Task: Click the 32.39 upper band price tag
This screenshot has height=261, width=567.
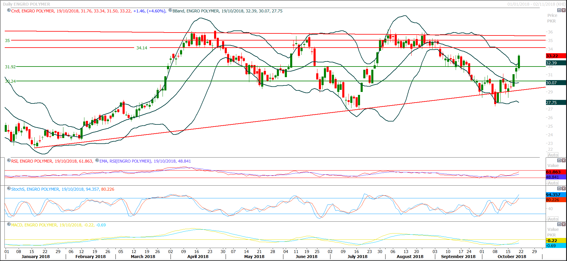Action: tap(556, 63)
